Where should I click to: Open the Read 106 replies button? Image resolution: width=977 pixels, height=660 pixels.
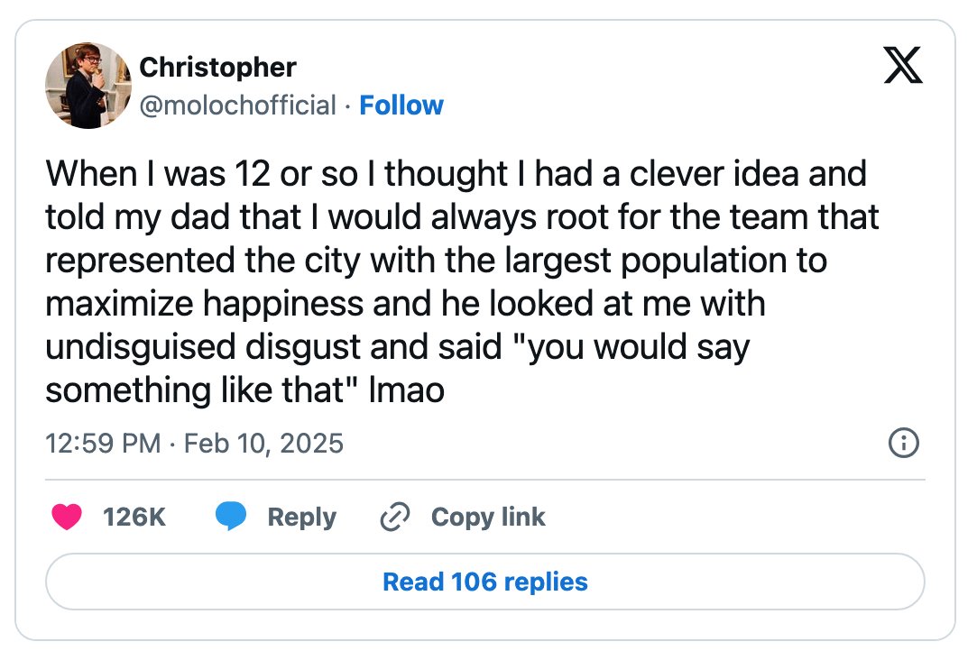pos(485,582)
